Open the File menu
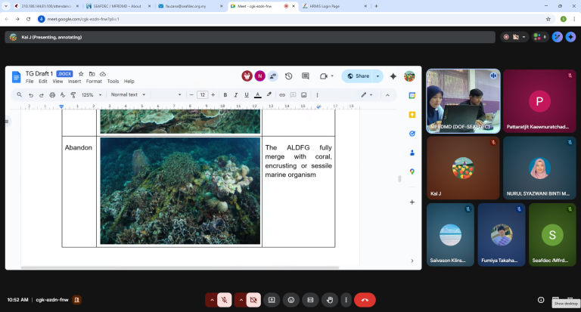 (30, 82)
